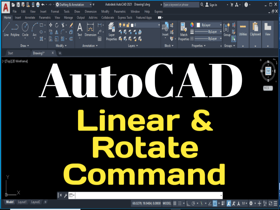Click the Undo arrow
The width and height of the screenshot is (280, 210).
click(x=43, y=5)
